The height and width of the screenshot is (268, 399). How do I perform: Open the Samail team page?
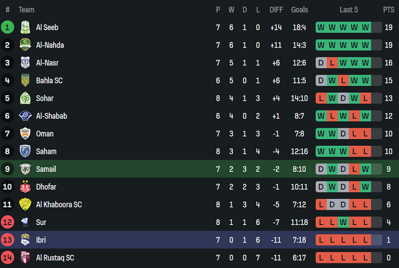(x=46, y=169)
